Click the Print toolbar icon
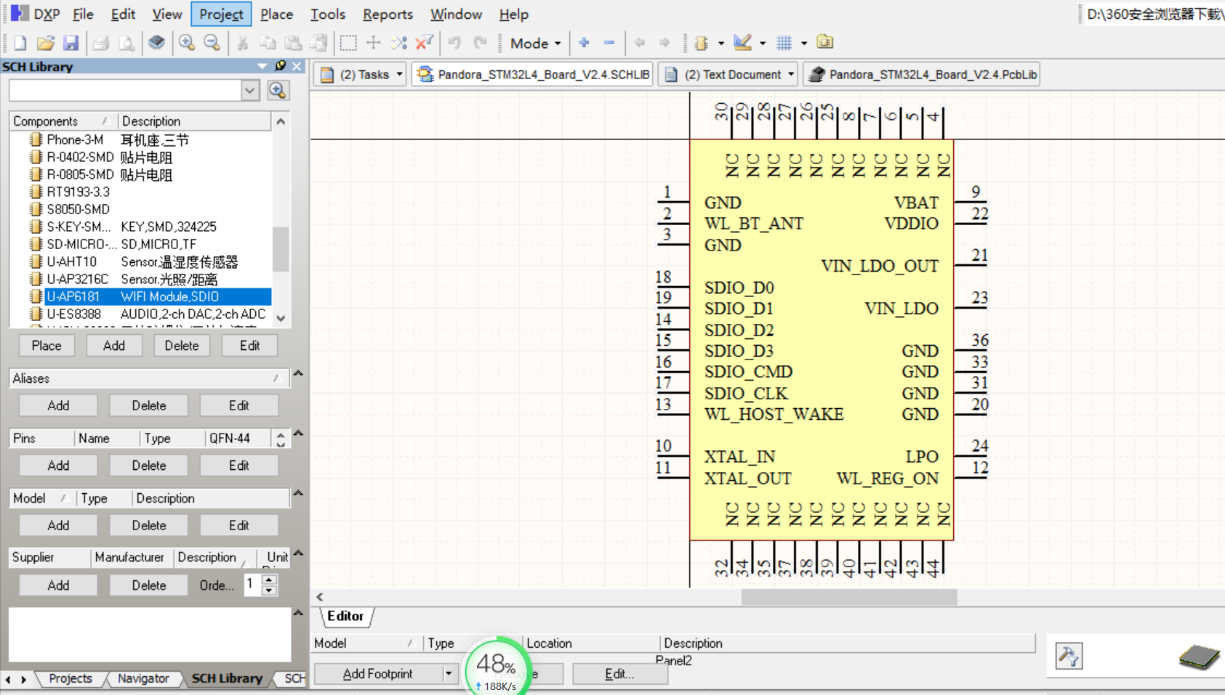Viewport: 1225px width, 695px height. coord(101,43)
